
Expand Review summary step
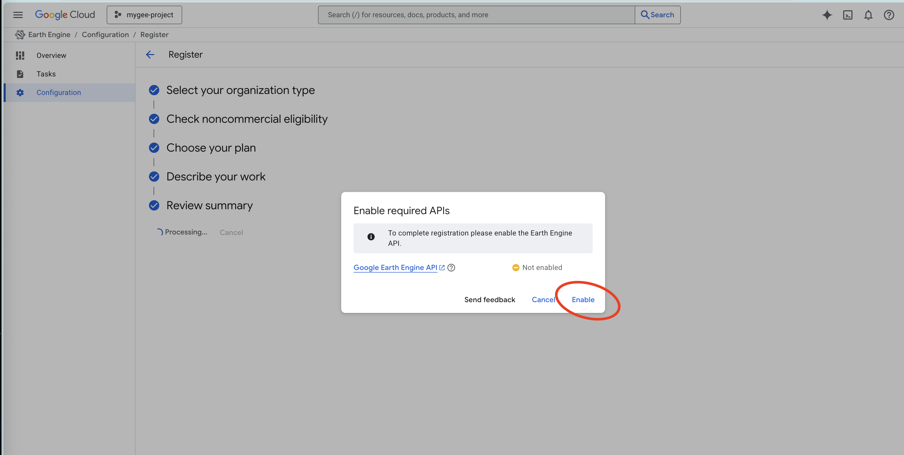[x=210, y=205]
